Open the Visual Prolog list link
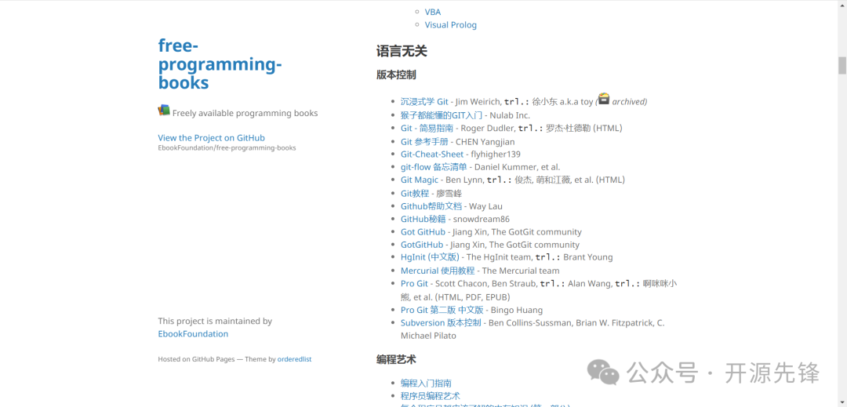Viewport: 847px width, 407px height. coord(450,25)
